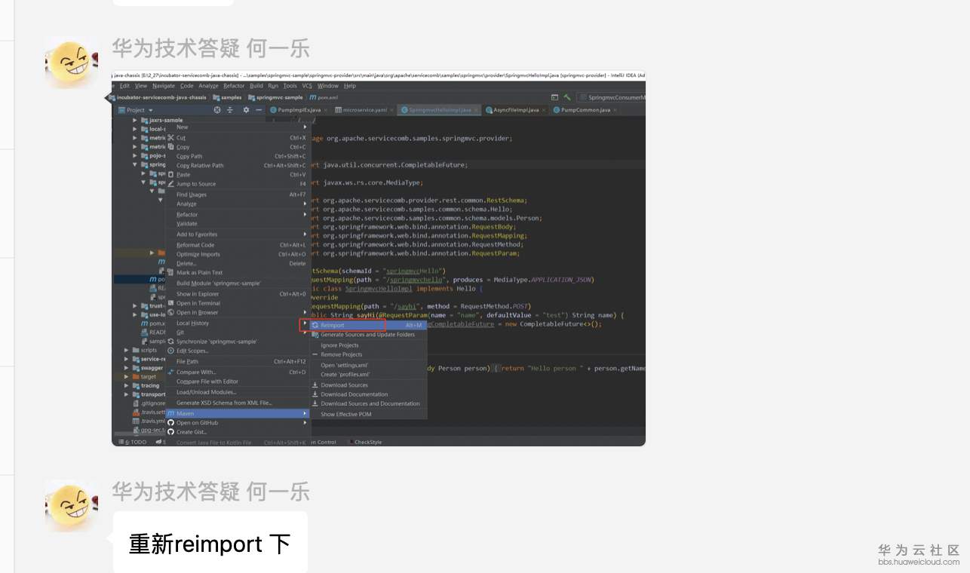The width and height of the screenshot is (970, 573).
Task: Switch to the AsyncFileImpl.java tab
Action: click(x=516, y=110)
